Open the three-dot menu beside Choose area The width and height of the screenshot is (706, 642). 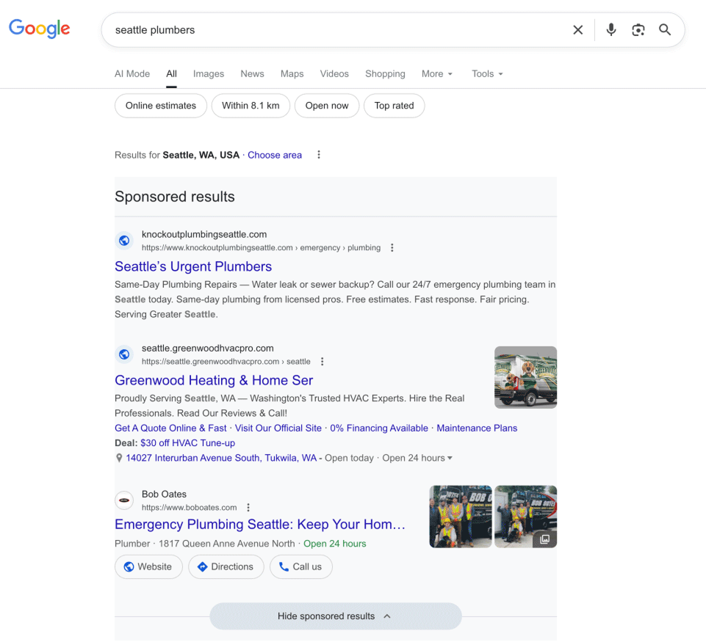click(x=319, y=155)
